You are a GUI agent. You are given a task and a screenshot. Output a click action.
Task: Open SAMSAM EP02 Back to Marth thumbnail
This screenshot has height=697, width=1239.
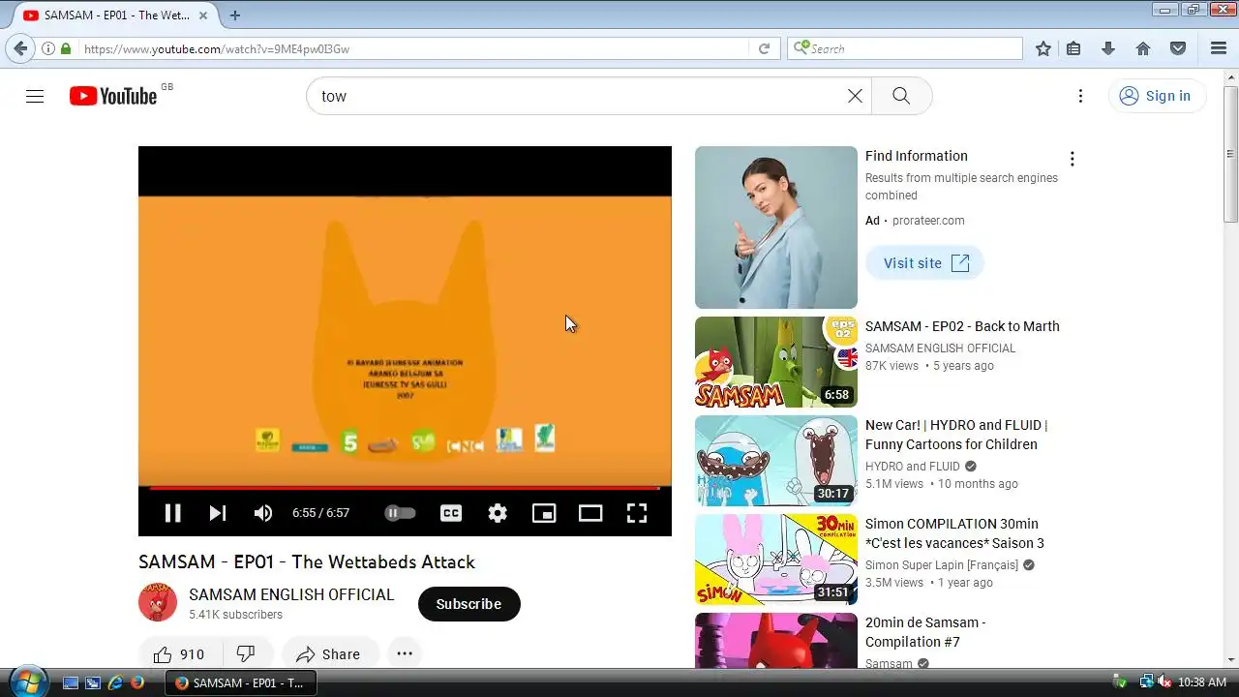[776, 362]
